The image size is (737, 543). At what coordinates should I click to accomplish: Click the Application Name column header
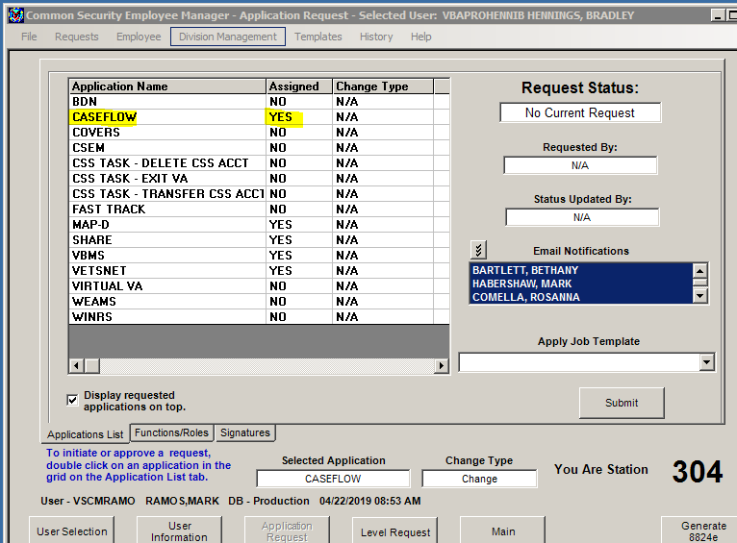[167, 86]
